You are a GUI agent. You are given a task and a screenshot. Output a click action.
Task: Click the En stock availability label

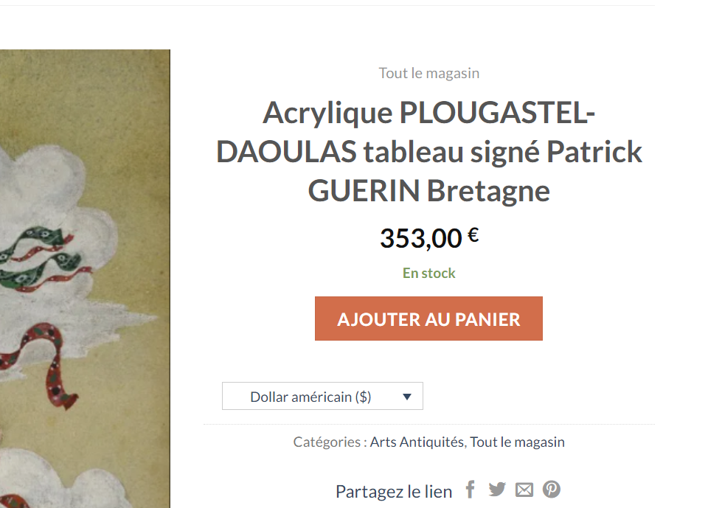[429, 273]
